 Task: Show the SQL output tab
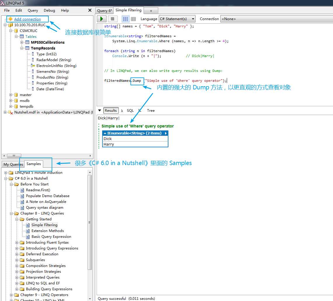(130, 111)
